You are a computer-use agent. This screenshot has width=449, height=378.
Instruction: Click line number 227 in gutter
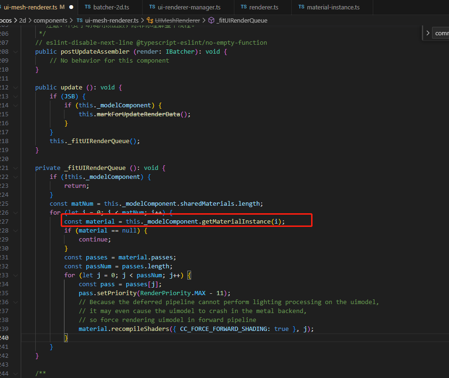coord(4,222)
